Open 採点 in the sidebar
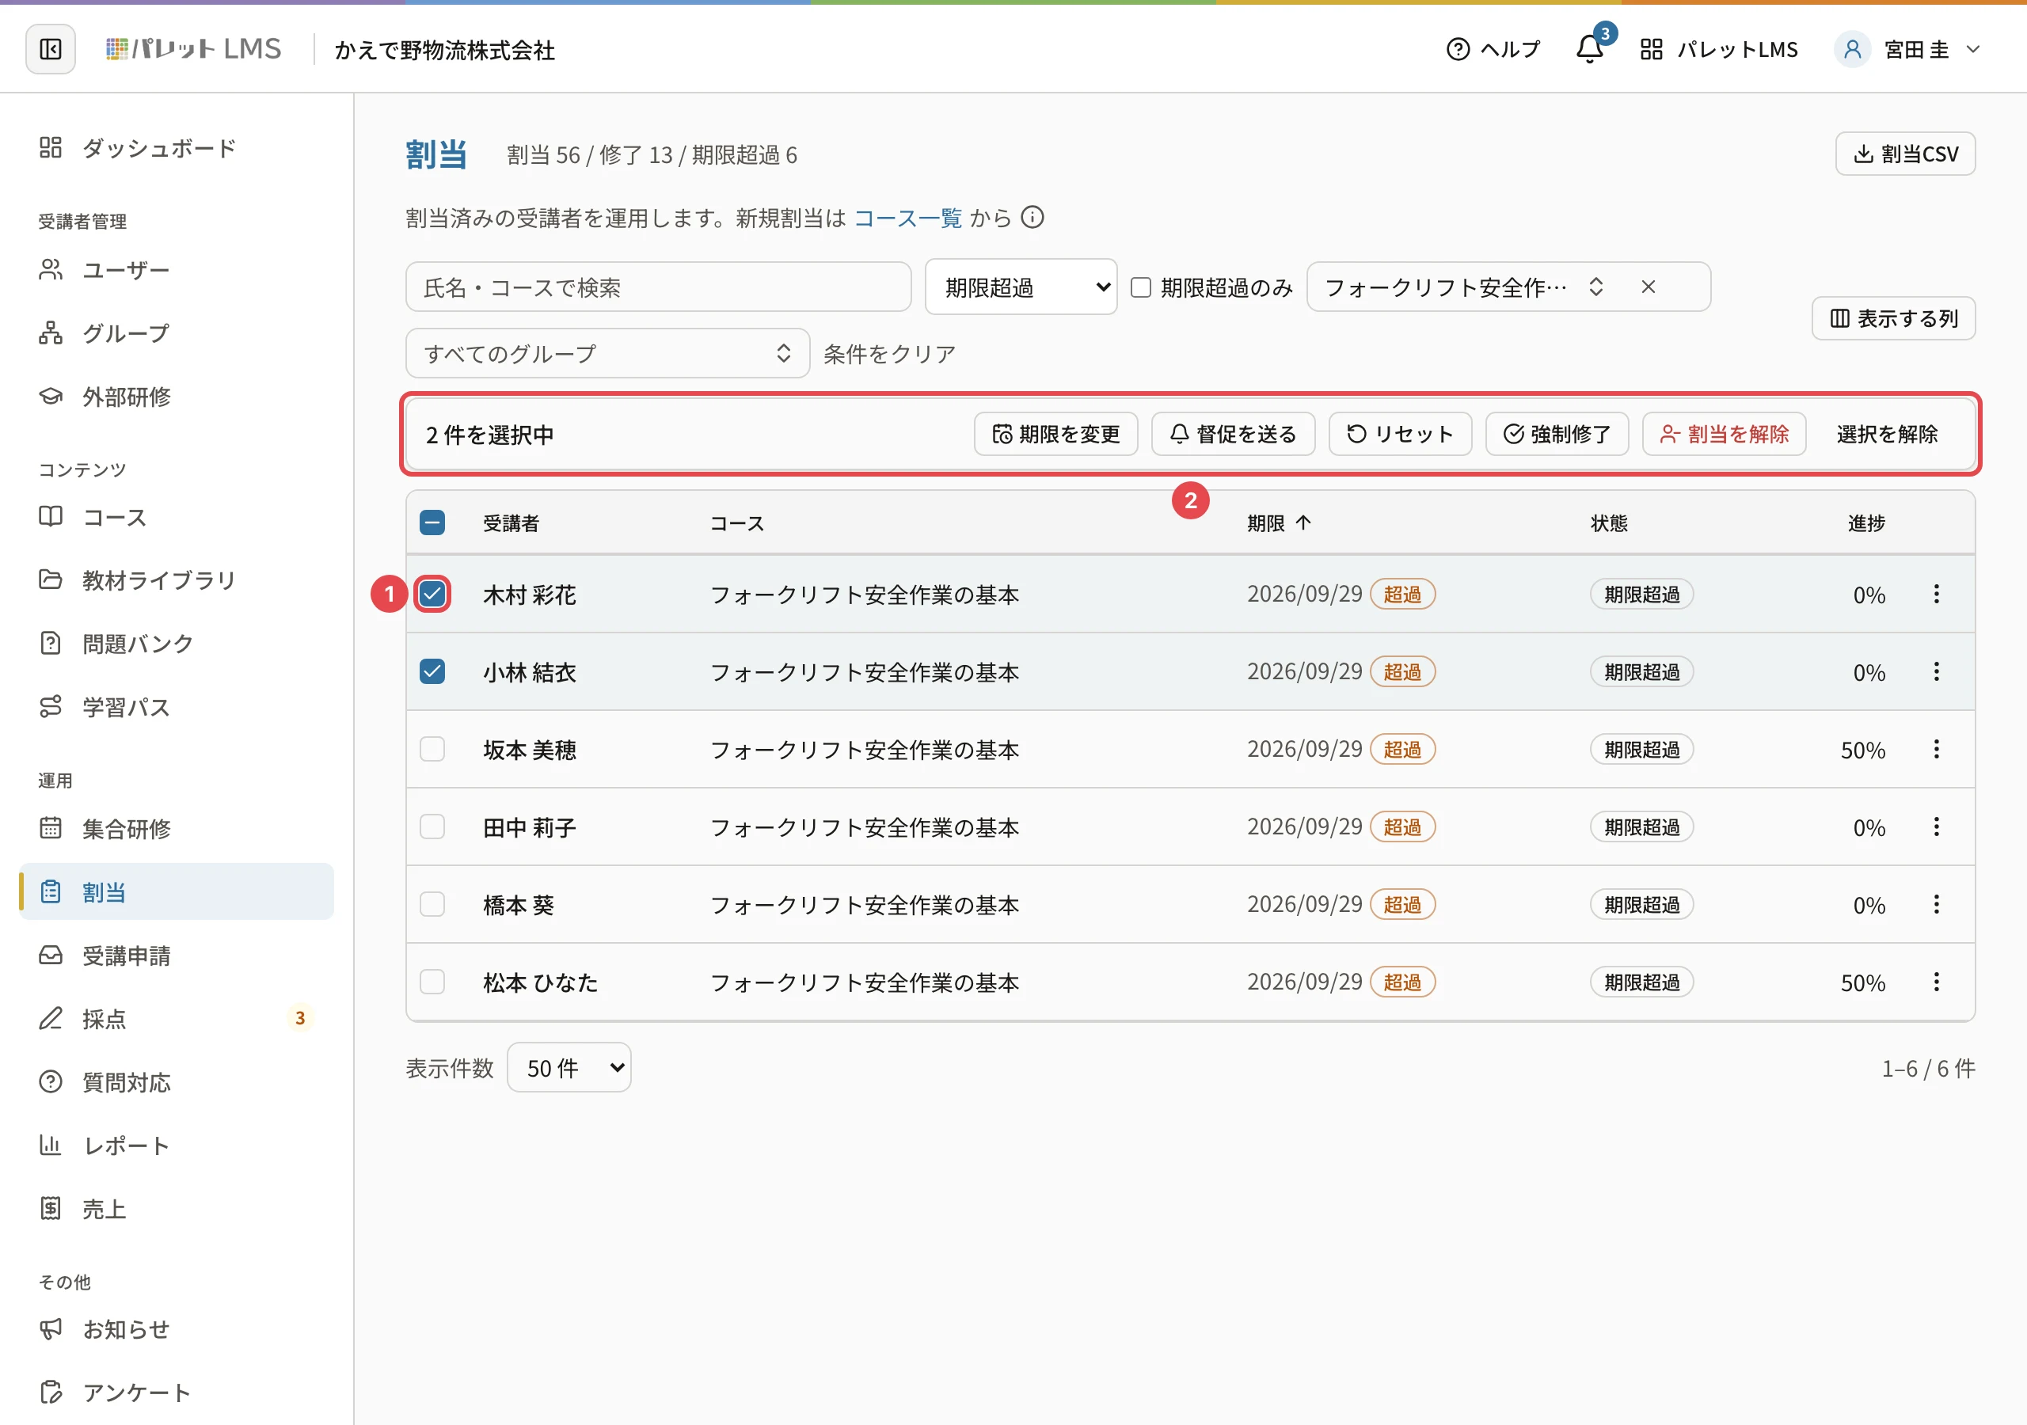 pyautogui.click(x=177, y=1019)
